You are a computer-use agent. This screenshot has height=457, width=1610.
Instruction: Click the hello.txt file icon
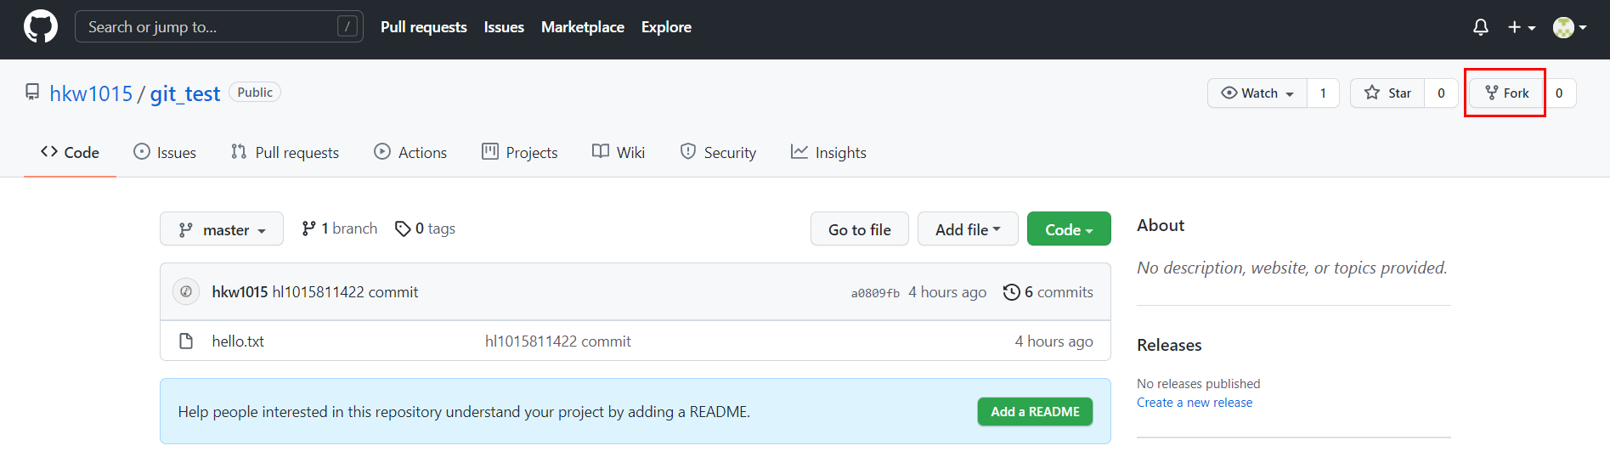186,341
